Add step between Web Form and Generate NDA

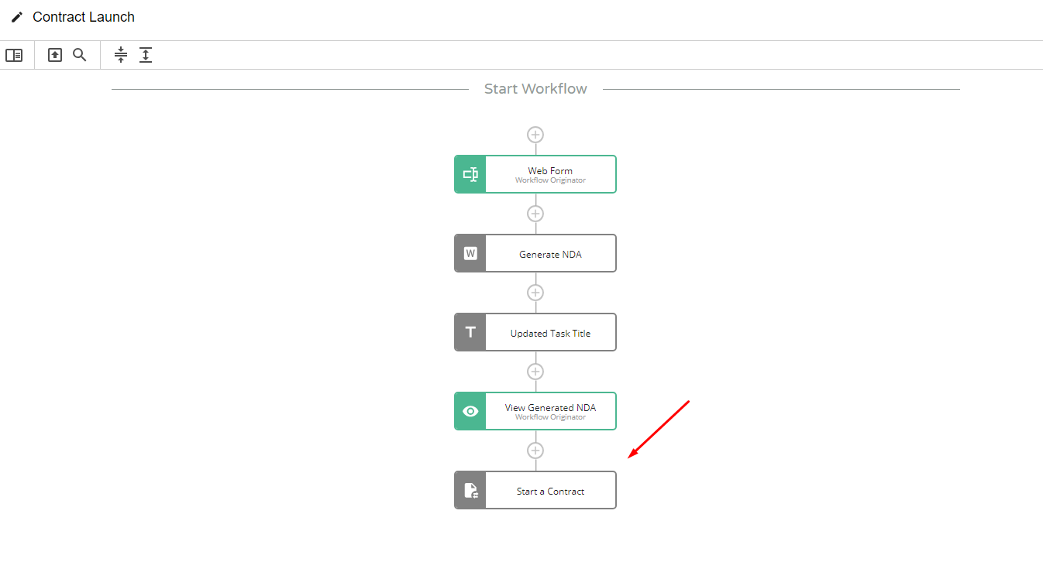(535, 214)
